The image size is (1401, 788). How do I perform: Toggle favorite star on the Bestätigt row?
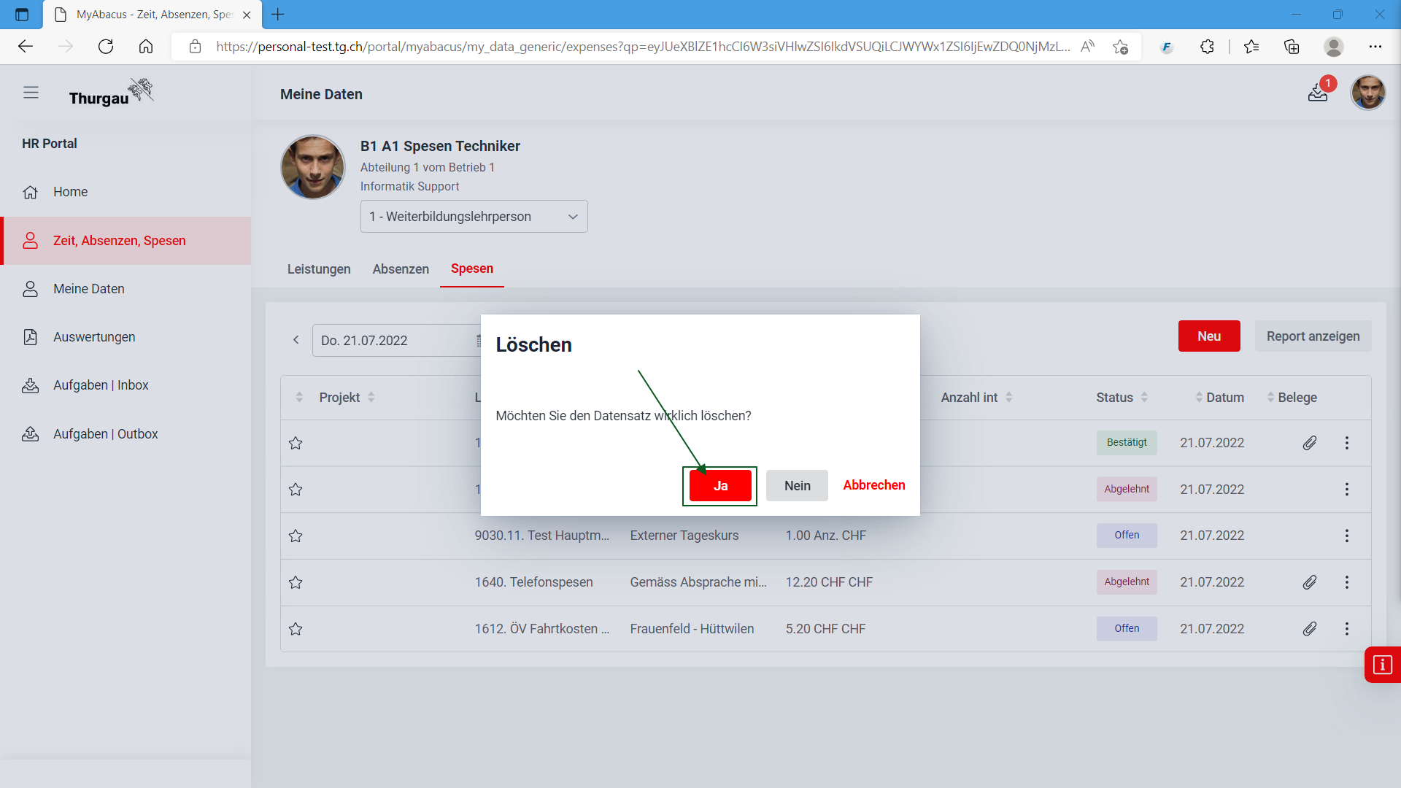[296, 444]
